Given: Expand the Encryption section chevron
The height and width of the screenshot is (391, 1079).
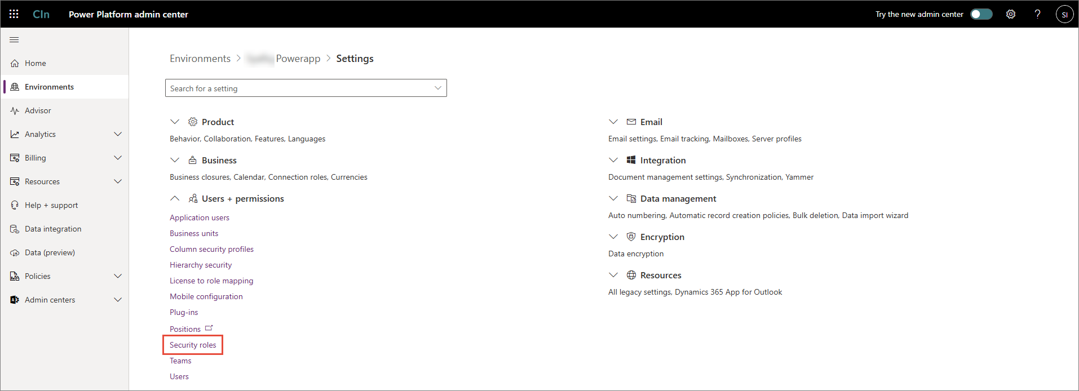Looking at the screenshot, I should pyautogui.click(x=613, y=237).
